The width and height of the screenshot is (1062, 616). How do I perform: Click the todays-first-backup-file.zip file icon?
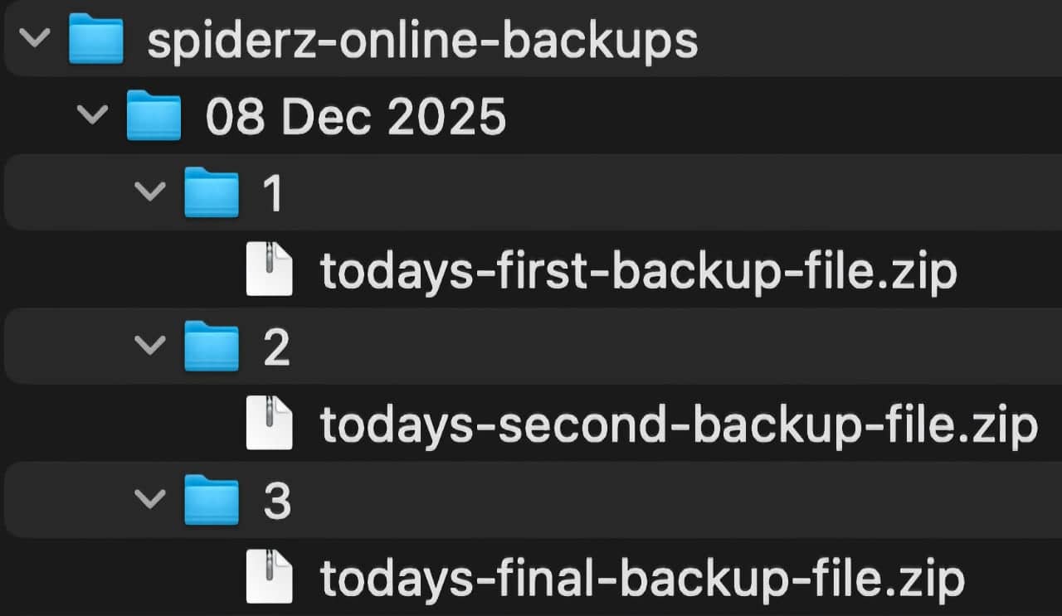click(x=269, y=269)
